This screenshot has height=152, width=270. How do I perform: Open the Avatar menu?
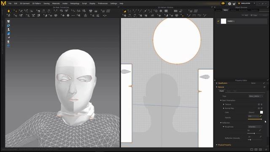[65, 3]
